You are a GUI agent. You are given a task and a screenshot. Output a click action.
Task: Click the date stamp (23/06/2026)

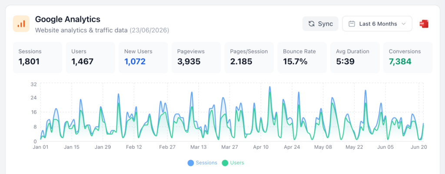click(149, 30)
